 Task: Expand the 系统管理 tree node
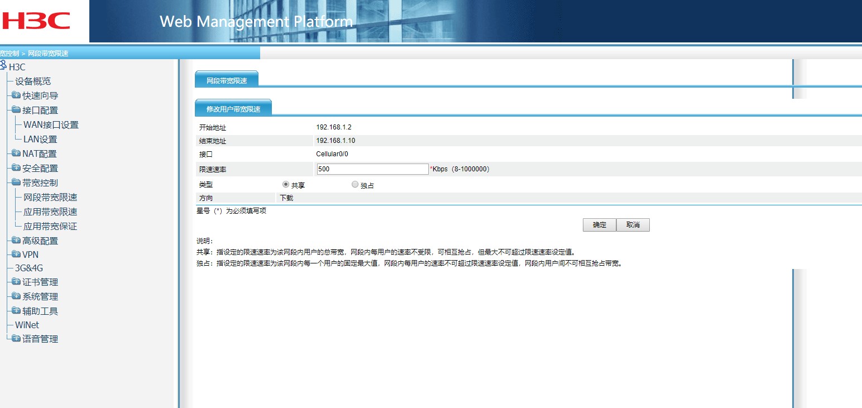(x=16, y=296)
